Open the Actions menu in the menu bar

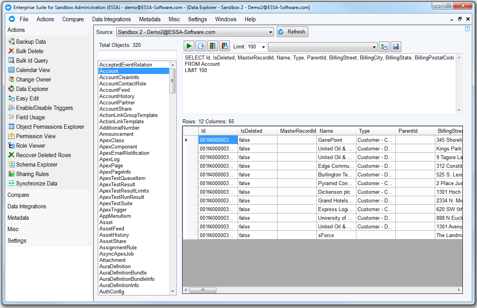tap(45, 19)
